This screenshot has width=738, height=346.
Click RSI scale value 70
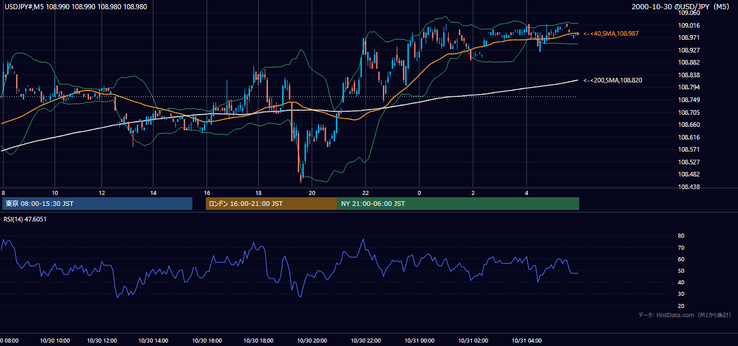pos(681,247)
